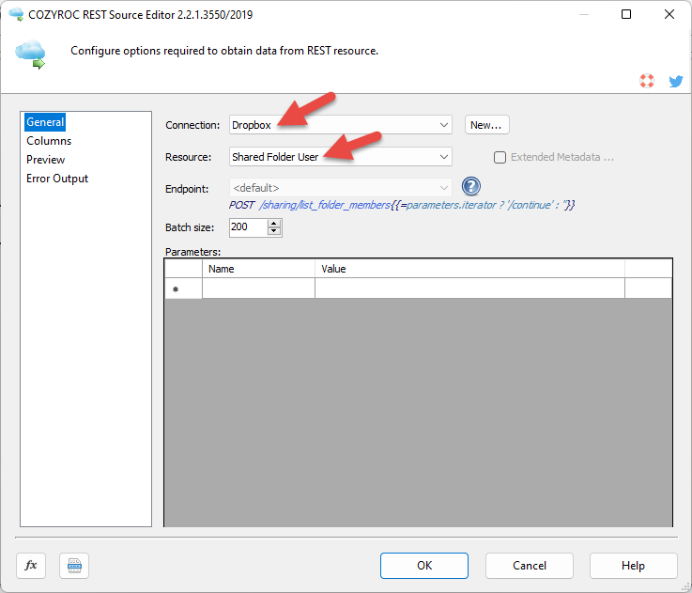Open the Preview page
Screen dimensions: 692x593
(45, 160)
